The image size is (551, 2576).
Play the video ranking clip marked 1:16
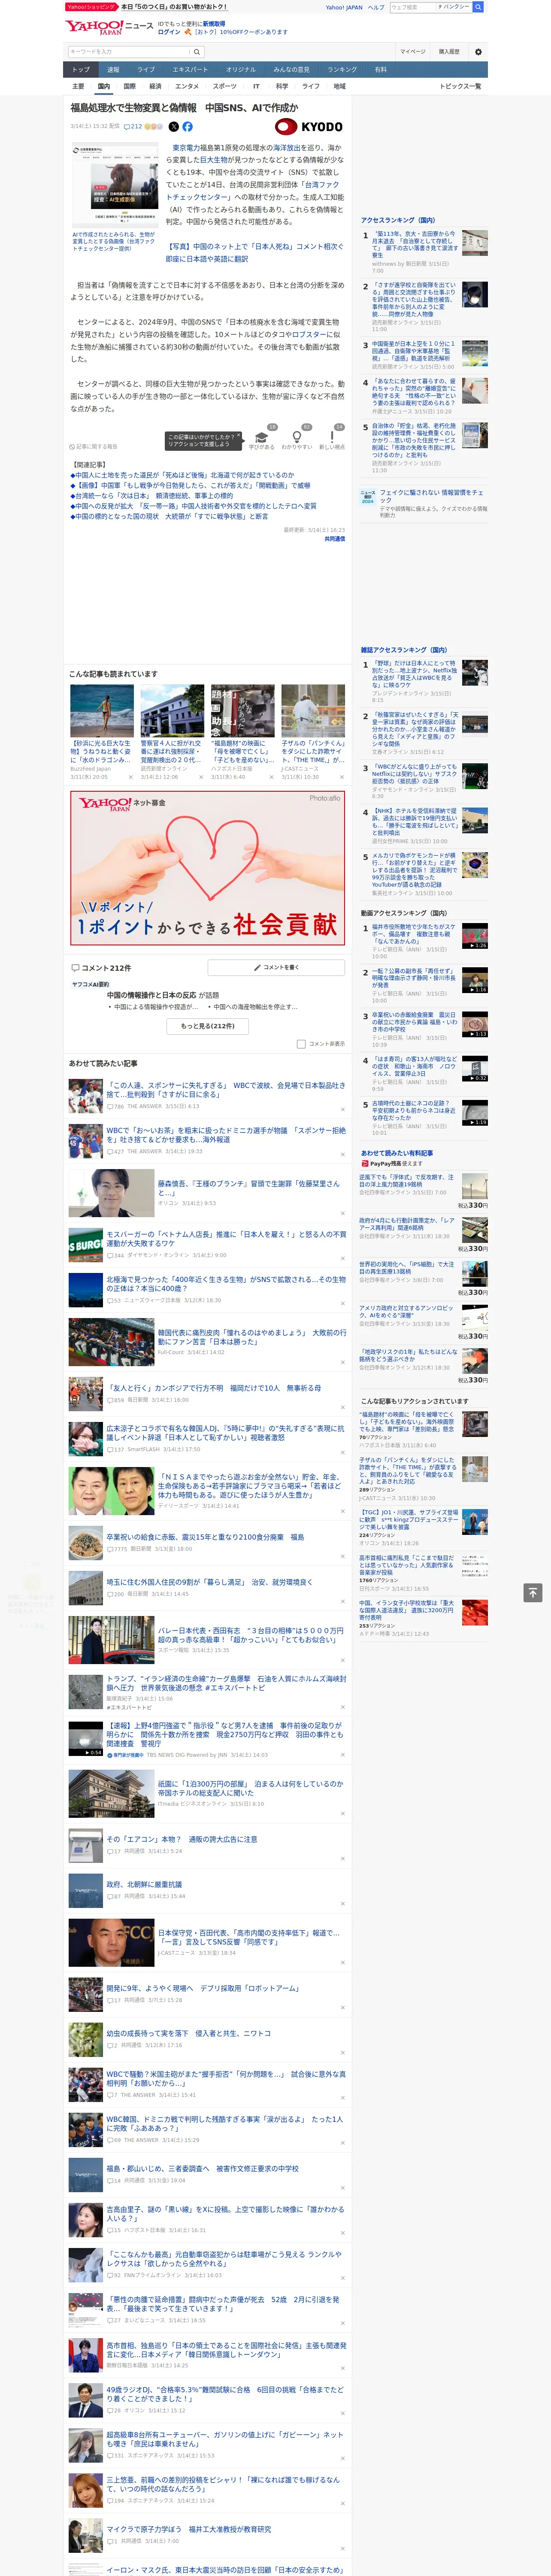[x=475, y=981]
